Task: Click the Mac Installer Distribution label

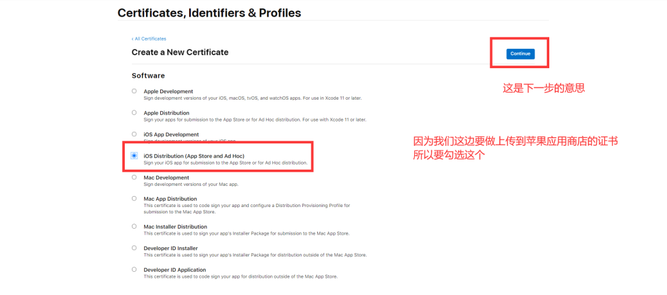Action: (x=175, y=227)
